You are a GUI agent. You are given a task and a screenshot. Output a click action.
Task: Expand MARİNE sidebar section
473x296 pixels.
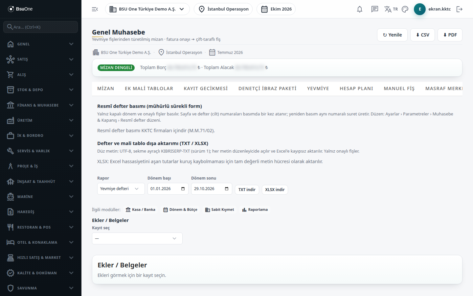pos(41,197)
